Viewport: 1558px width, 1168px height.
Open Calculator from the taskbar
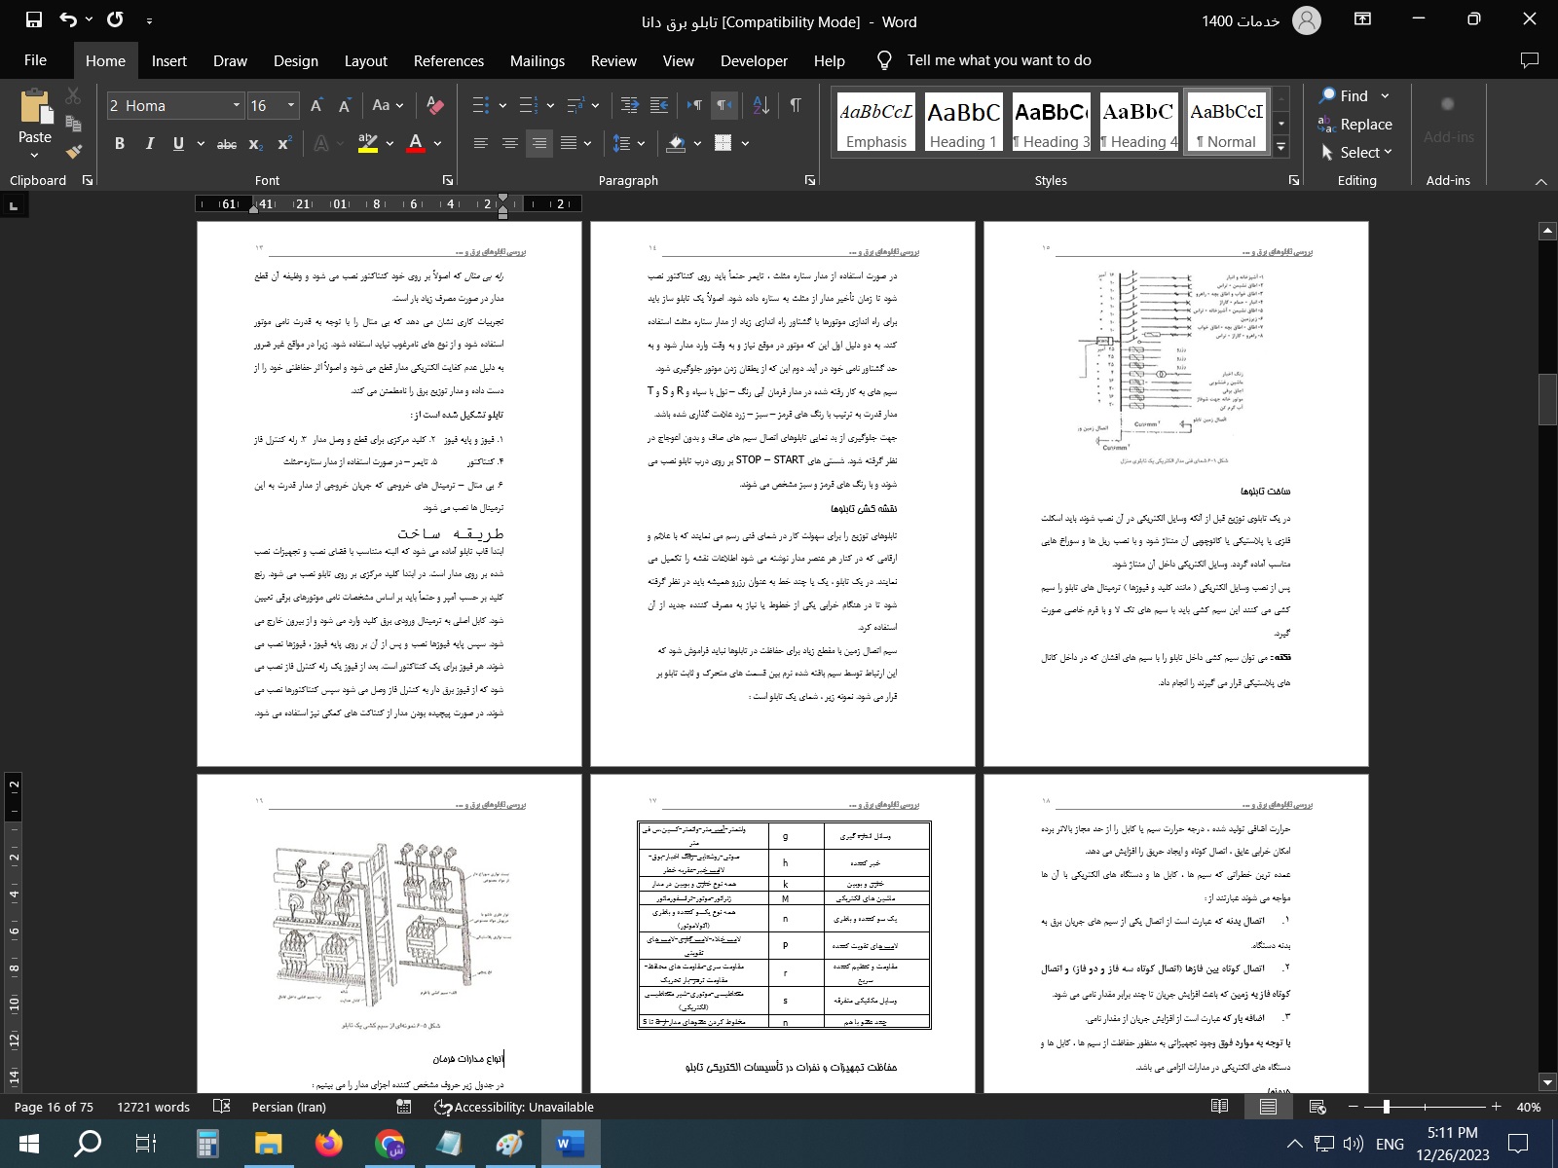click(207, 1144)
